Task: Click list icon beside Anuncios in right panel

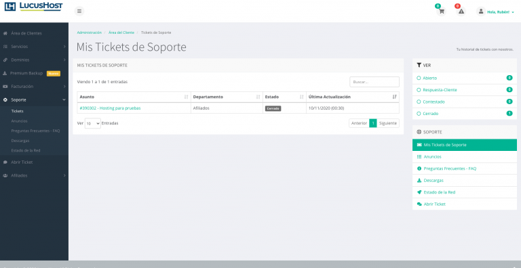Action: (419, 156)
